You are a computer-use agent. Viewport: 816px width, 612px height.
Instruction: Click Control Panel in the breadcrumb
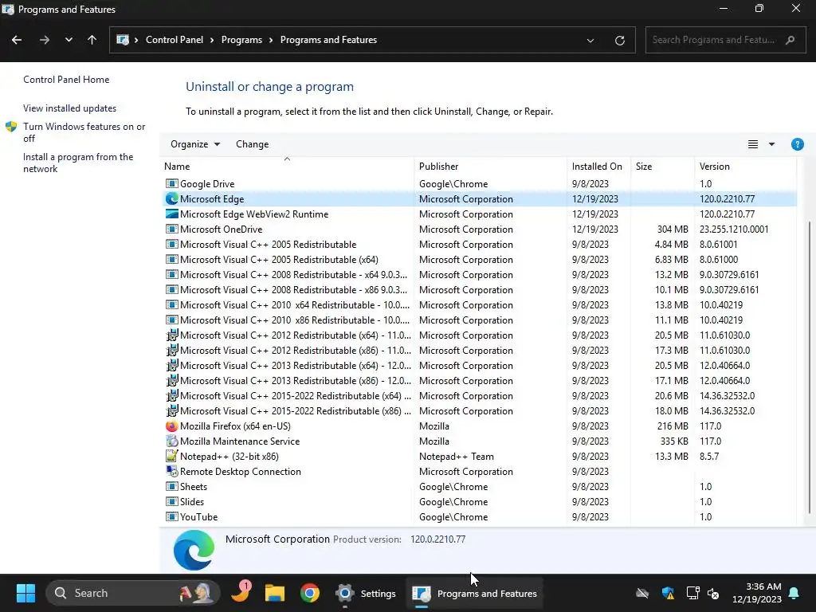pyautogui.click(x=175, y=40)
